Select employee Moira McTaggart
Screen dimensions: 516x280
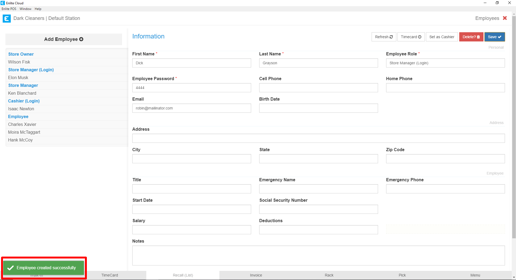click(x=67, y=132)
